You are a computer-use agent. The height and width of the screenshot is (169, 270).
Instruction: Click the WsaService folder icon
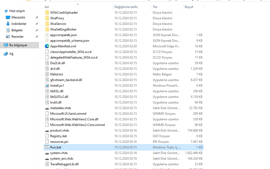coord(47,24)
